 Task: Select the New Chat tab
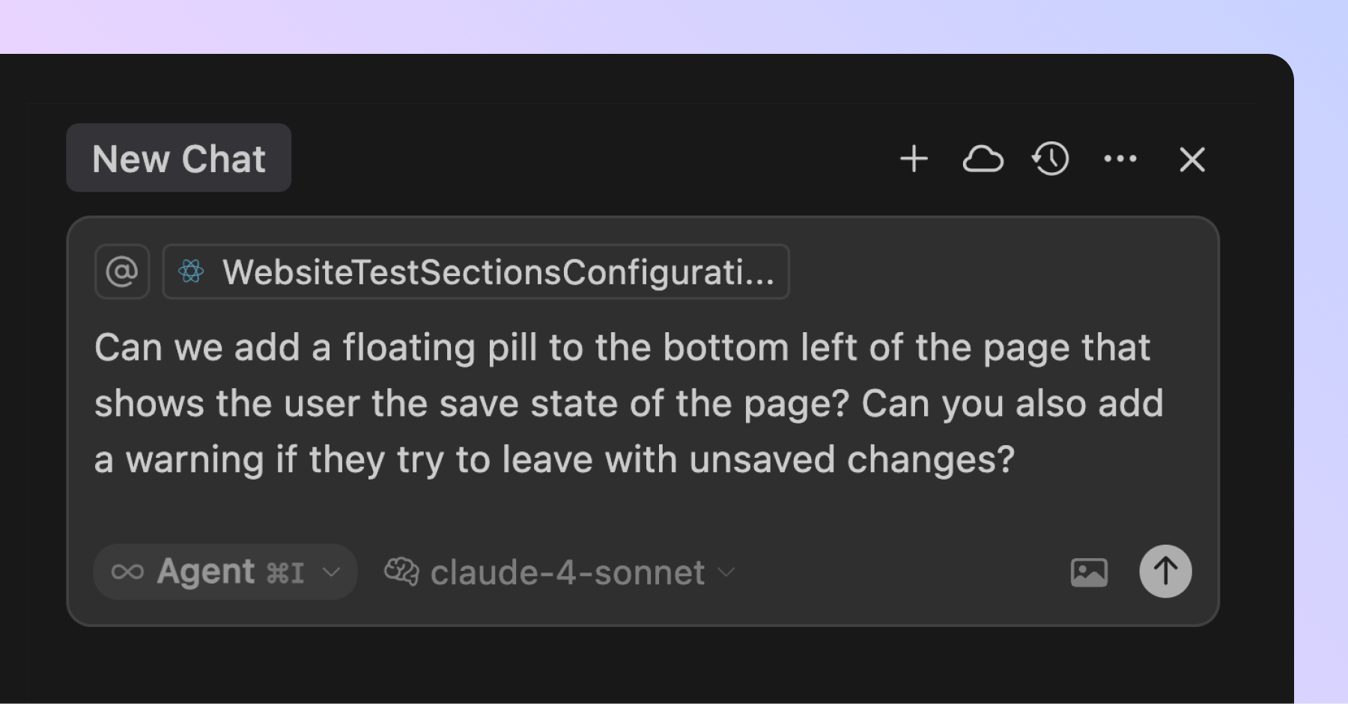178,159
